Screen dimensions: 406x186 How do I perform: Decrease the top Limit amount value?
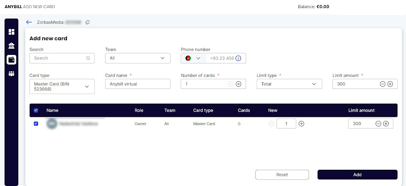click(383, 84)
